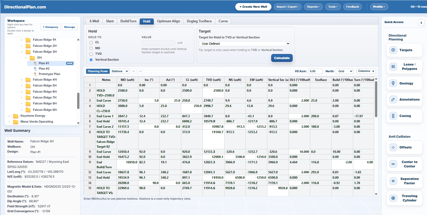Open the Geology icon button
This screenshot has height=215, width=427.
click(393, 83)
